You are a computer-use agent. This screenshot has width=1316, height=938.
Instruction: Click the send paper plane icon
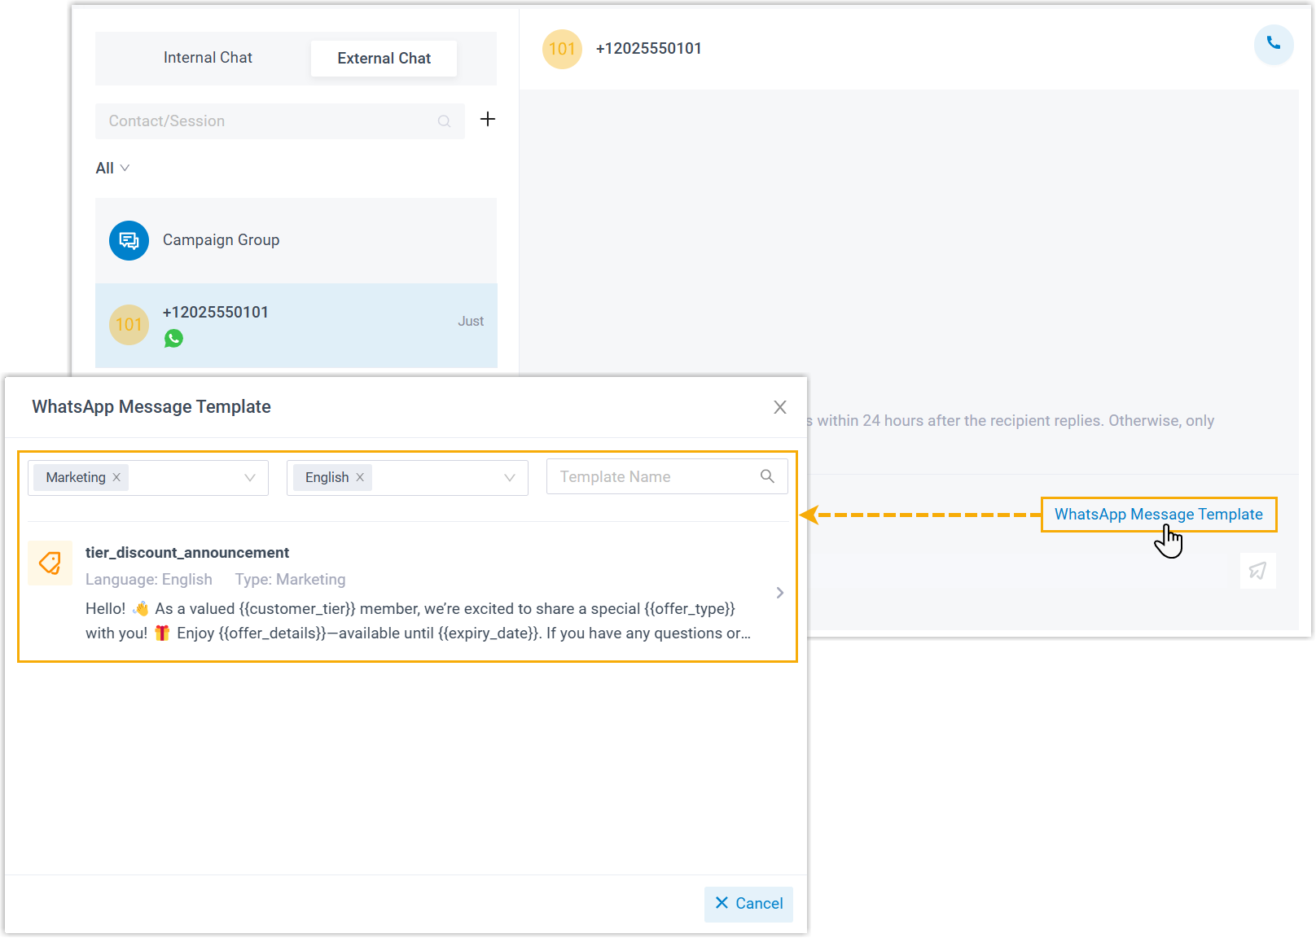(1257, 570)
